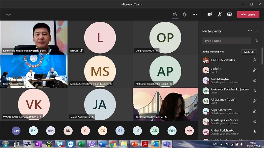Click the Type a name search field

tap(226, 41)
